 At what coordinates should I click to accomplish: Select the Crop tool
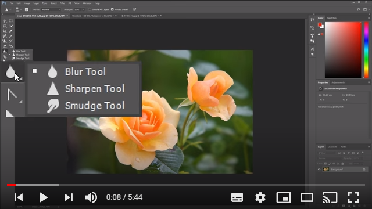[x=4, y=31]
